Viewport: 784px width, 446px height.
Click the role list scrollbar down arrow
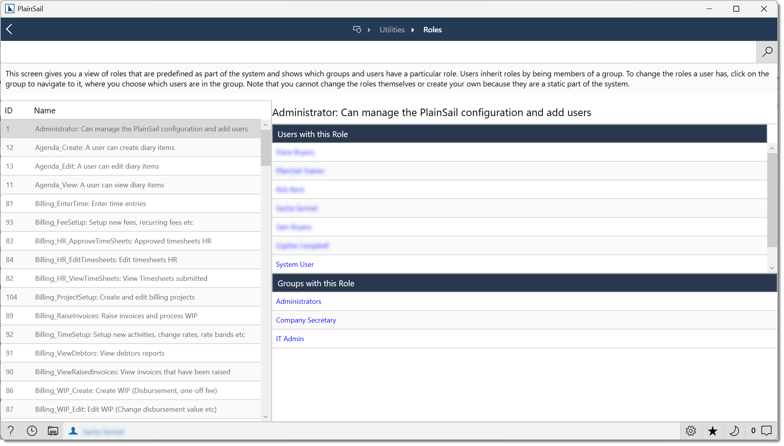(x=265, y=416)
